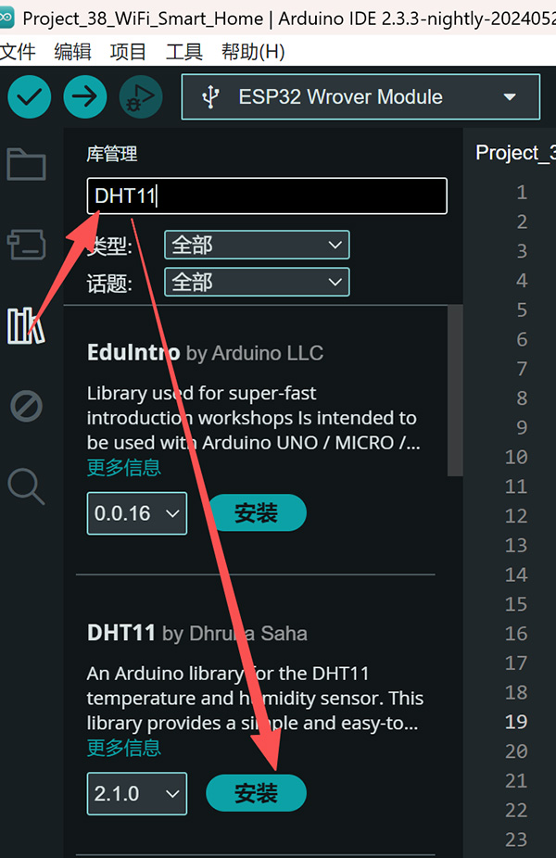Screen dimensions: 556x858
Task: Click the library list vertical scrollbar
Action: [x=455, y=391]
